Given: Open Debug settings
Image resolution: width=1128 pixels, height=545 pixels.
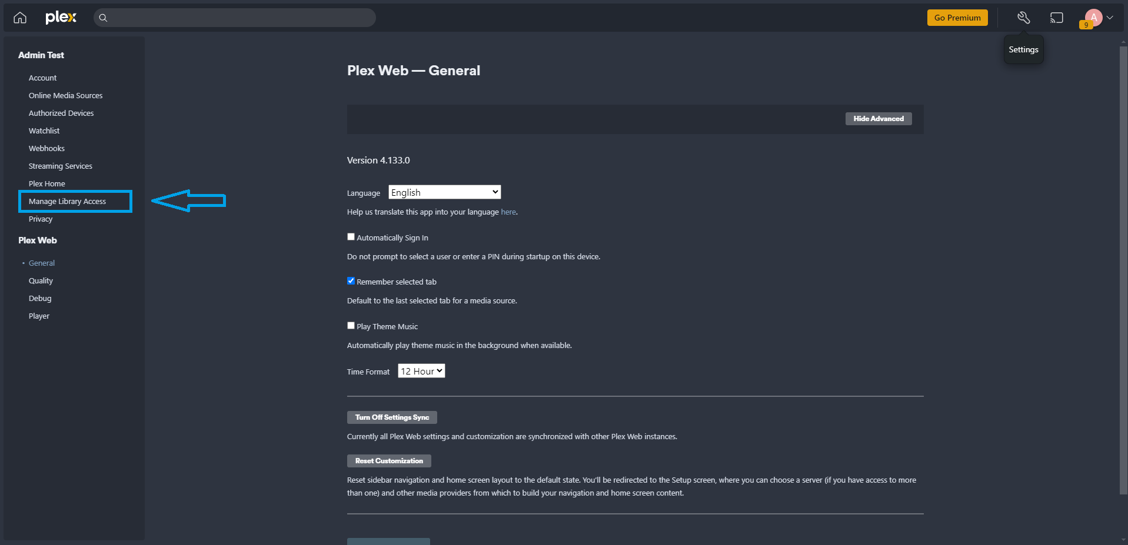Looking at the screenshot, I should click(40, 299).
